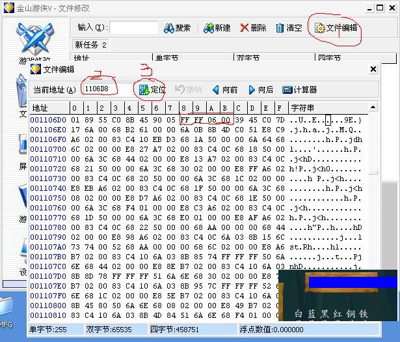Image resolution: width=400 pixels, height=342 pixels.
Task: Open the 文件编辑 file editor tool
Action: coord(336,28)
